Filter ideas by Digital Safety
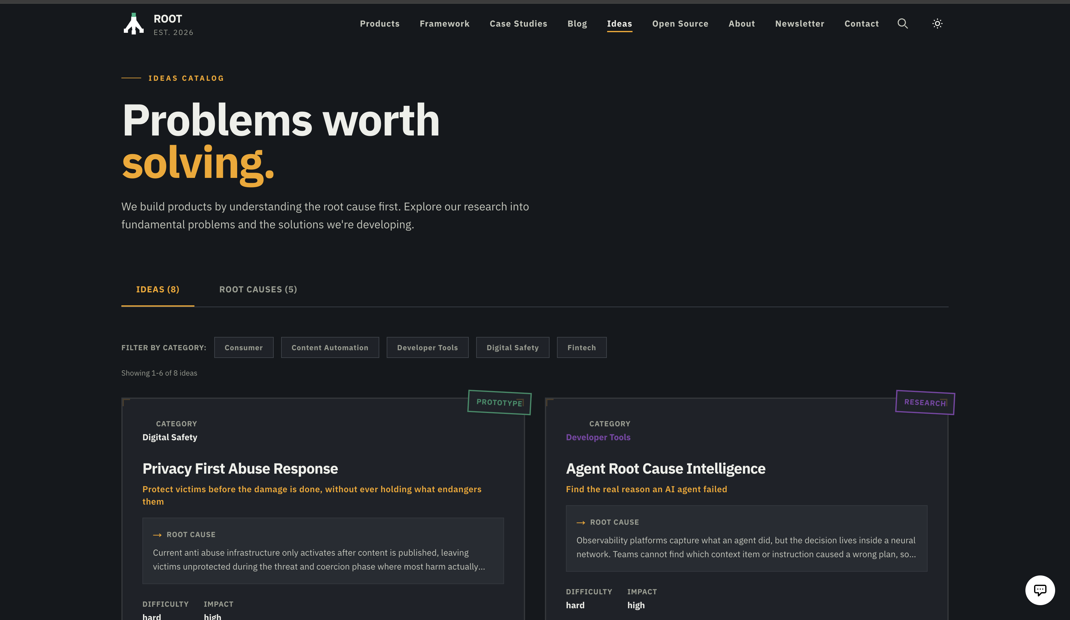 click(x=512, y=347)
